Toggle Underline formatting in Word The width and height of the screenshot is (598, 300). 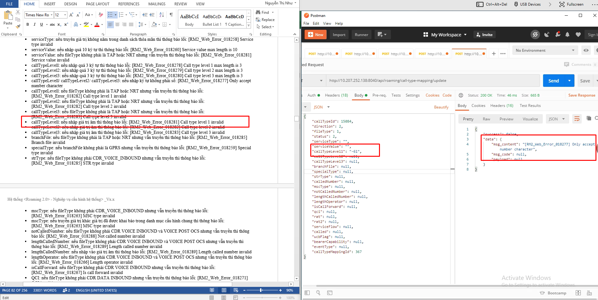(41, 24)
